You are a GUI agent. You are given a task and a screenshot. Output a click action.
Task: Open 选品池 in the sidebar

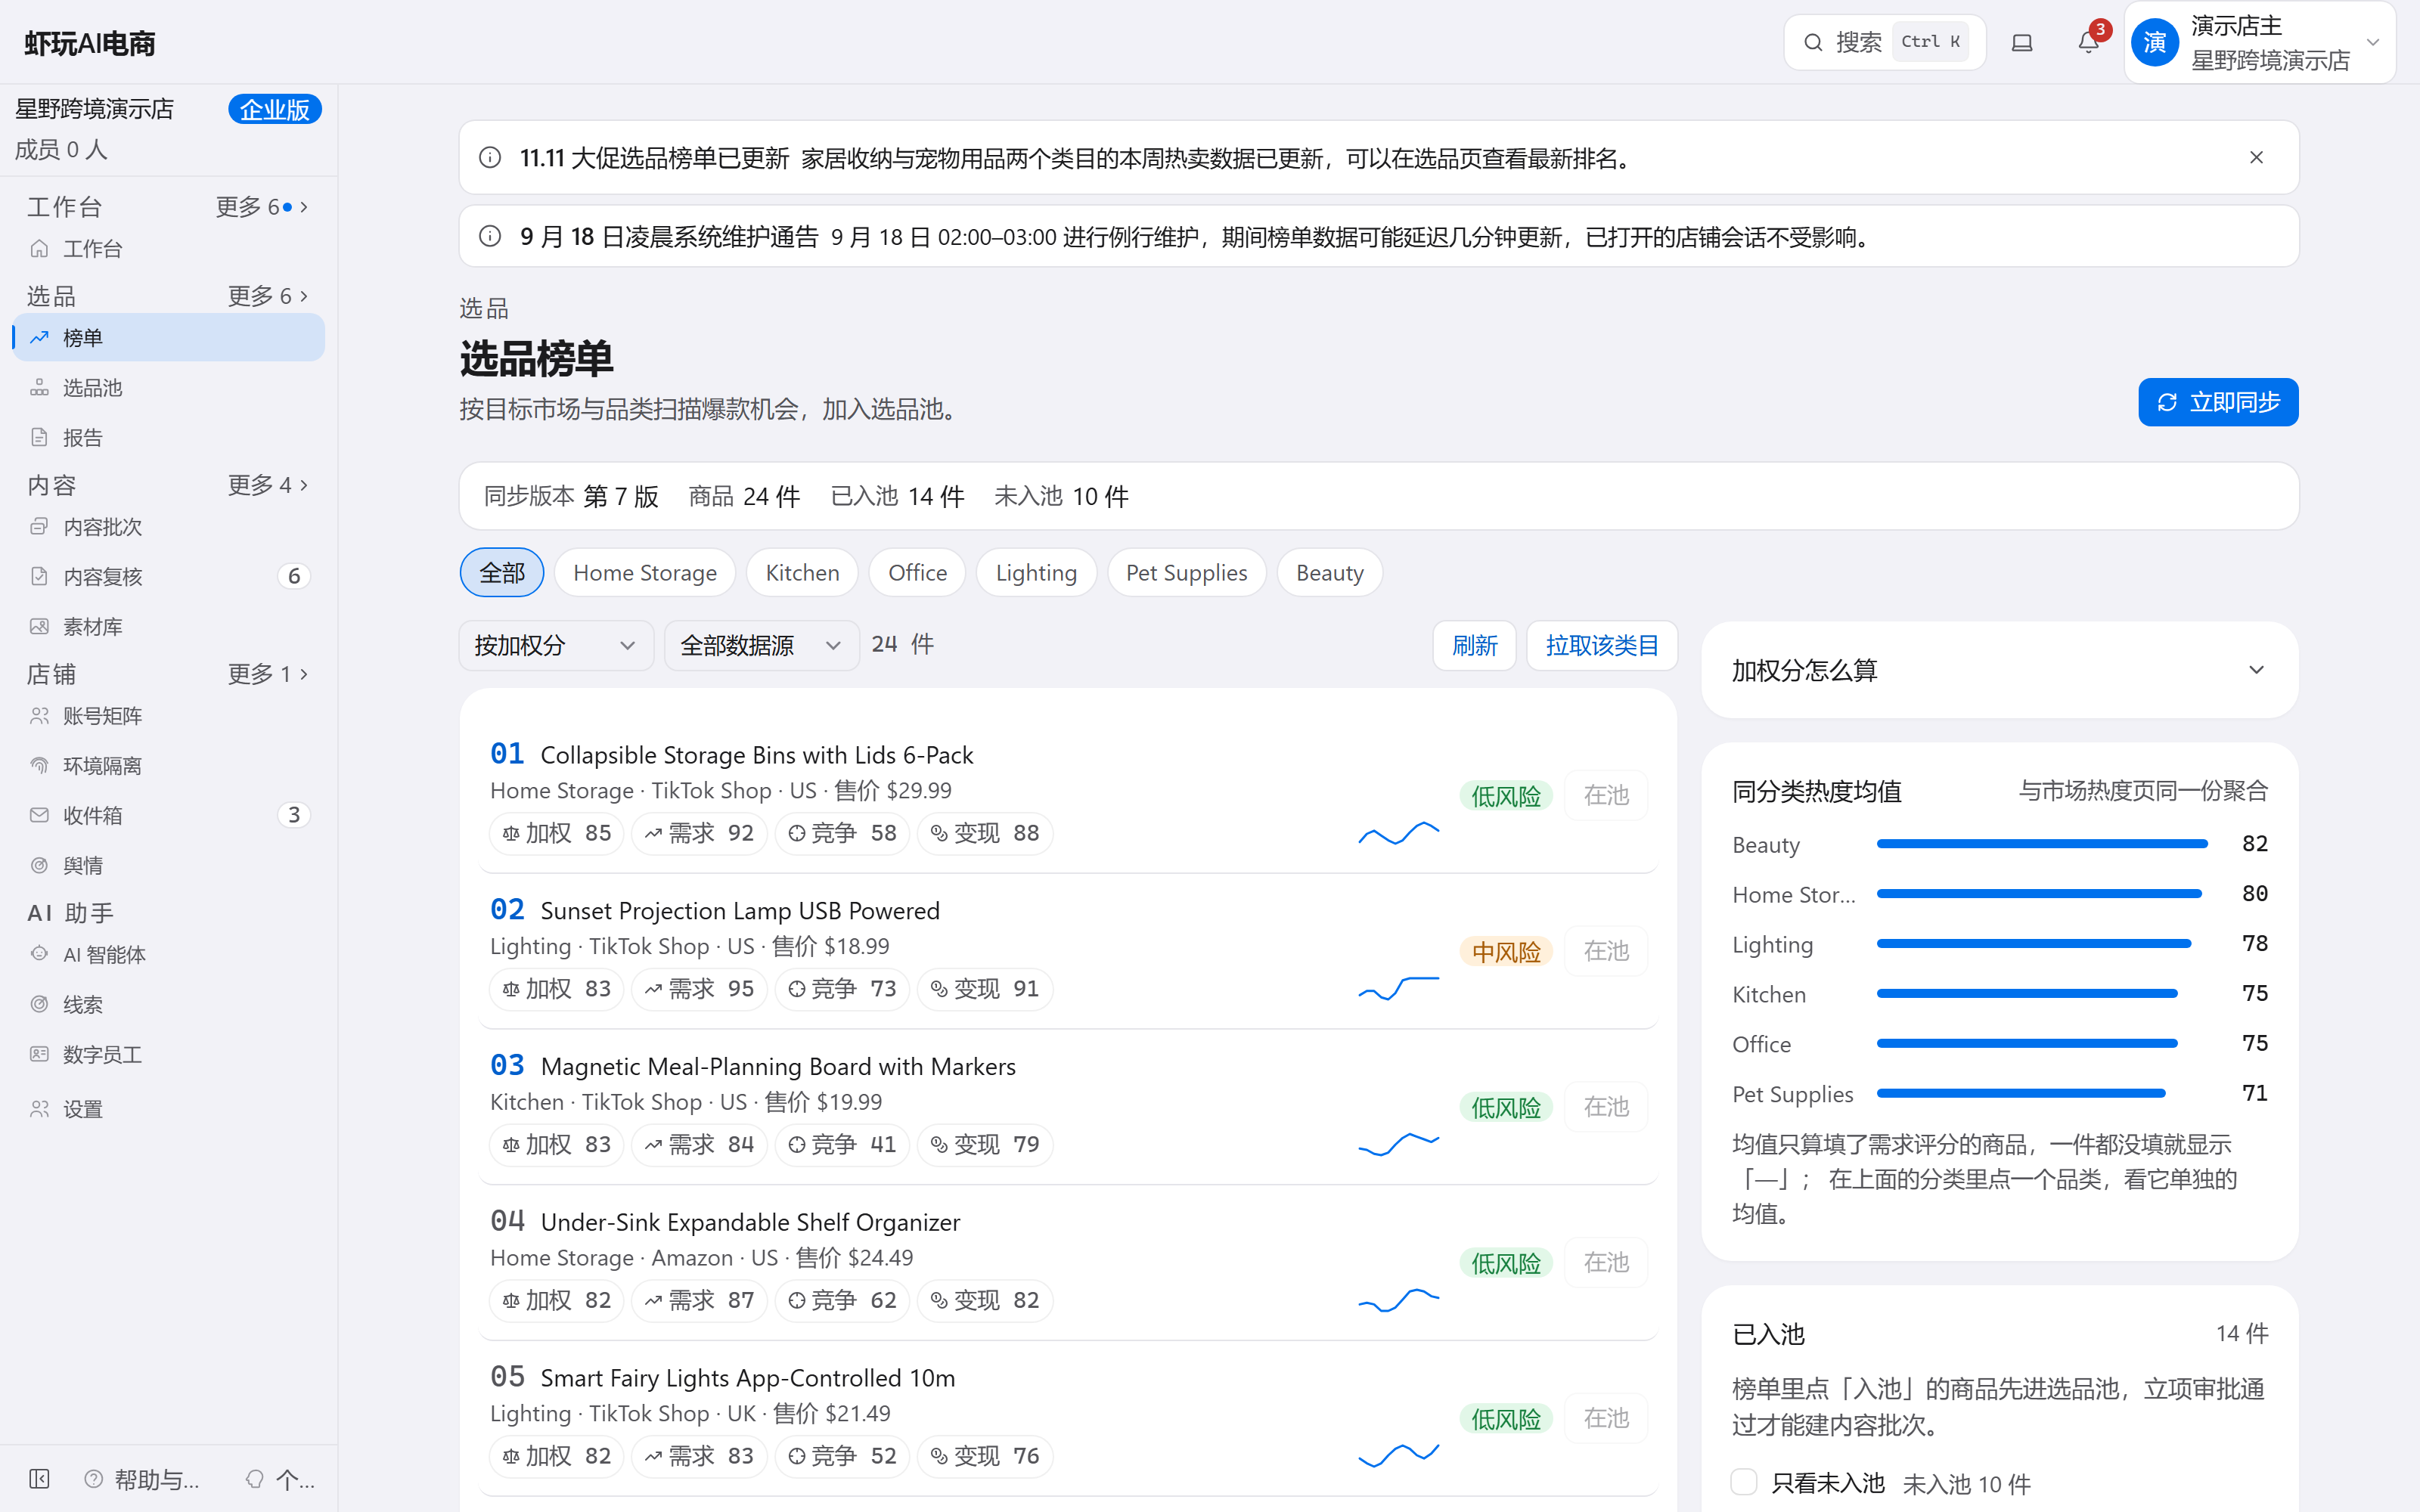168,388
